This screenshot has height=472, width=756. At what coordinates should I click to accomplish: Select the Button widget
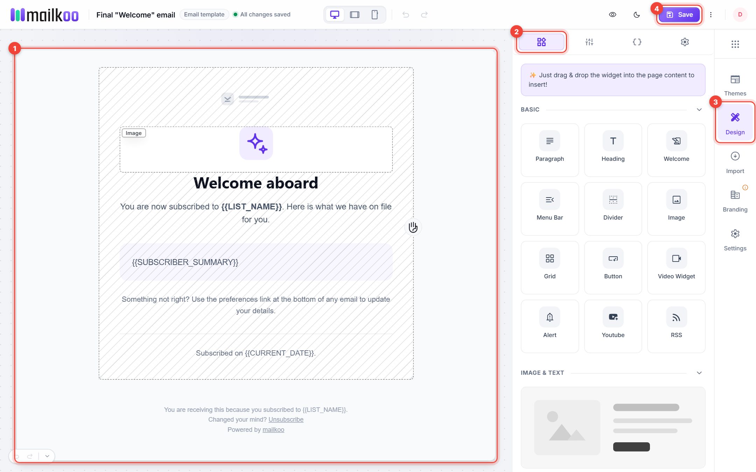click(613, 267)
